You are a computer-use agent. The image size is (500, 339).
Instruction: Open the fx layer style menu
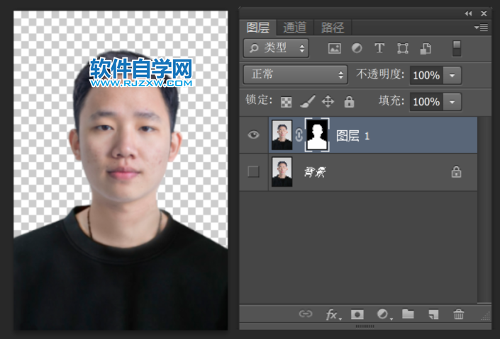pyautogui.click(x=333, y=314)
